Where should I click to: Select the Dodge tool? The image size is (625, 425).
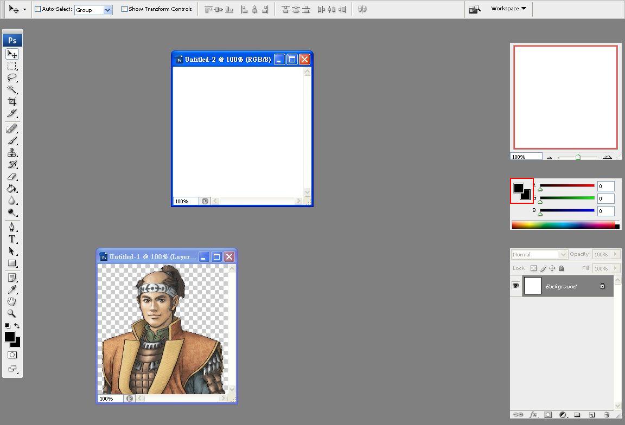[x=12, y=212]
